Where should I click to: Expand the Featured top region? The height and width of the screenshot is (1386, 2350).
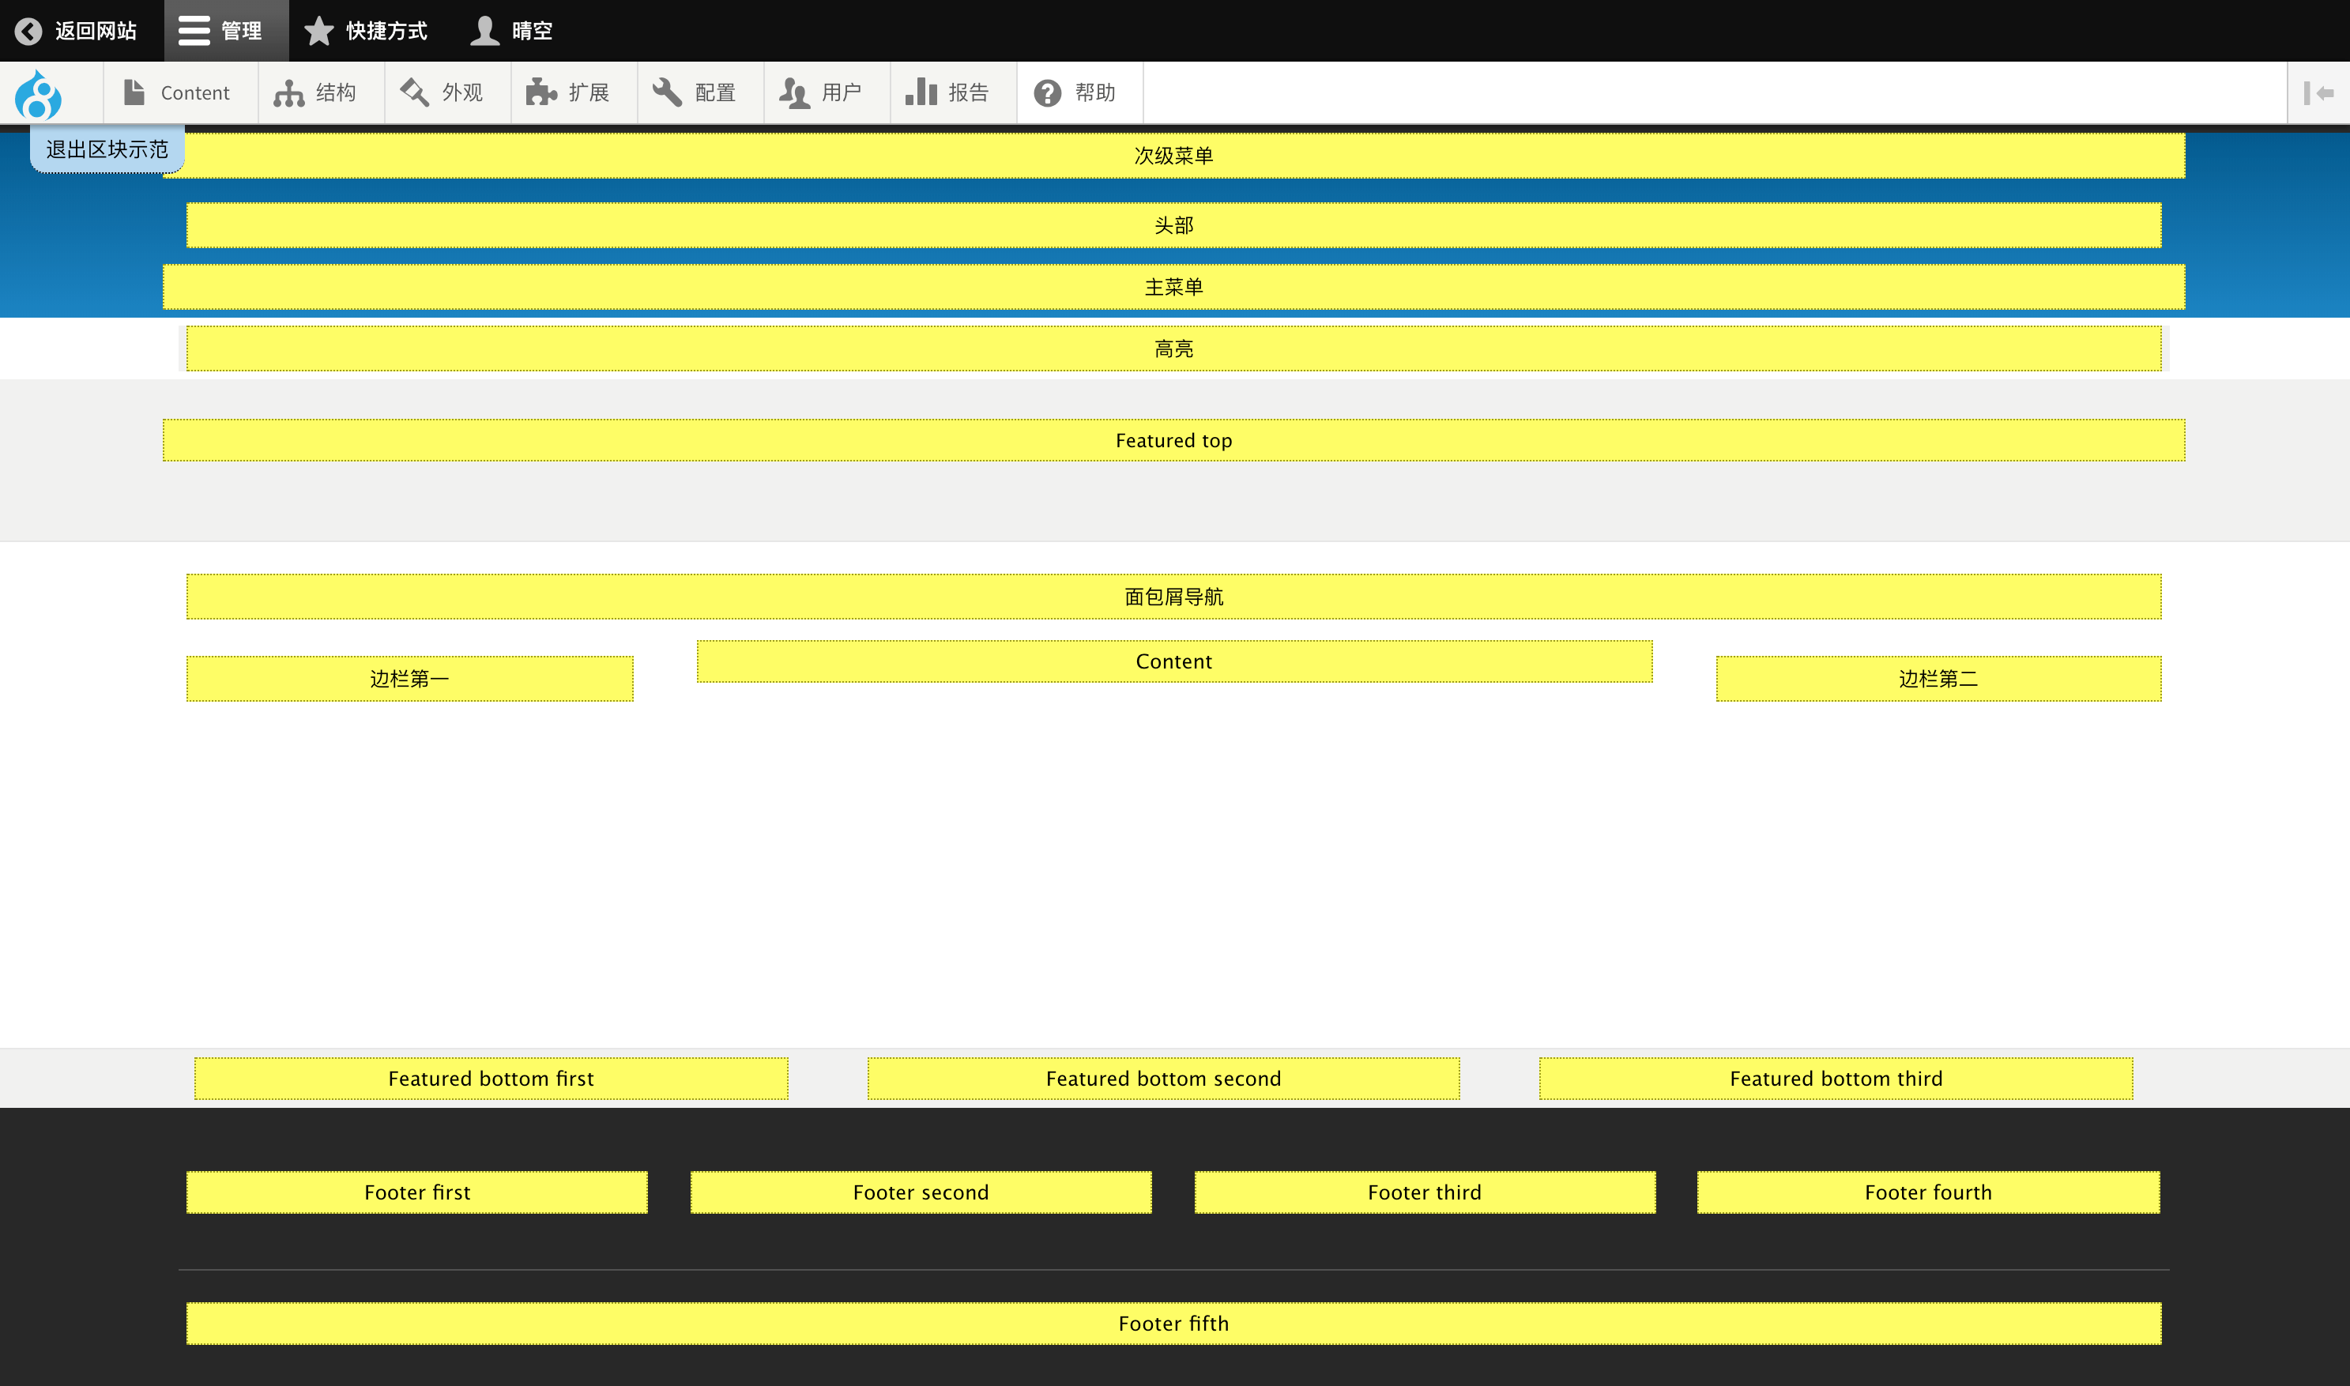[1173, 441]
